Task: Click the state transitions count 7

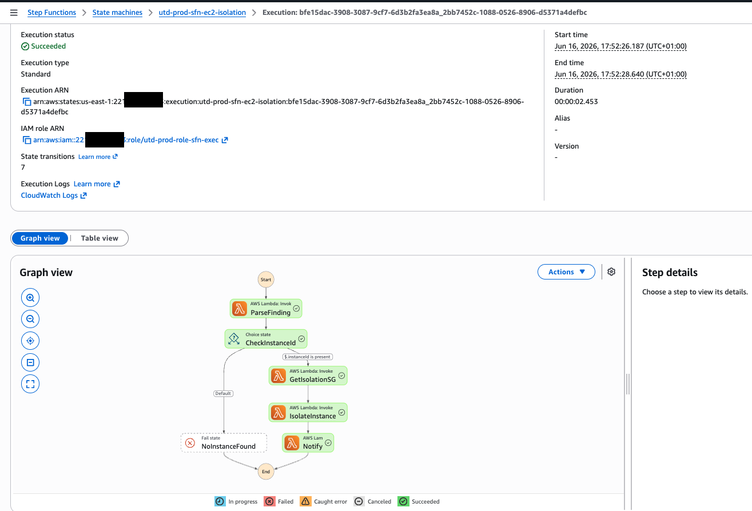Action: pyautogui.click(x=23, y=167)
